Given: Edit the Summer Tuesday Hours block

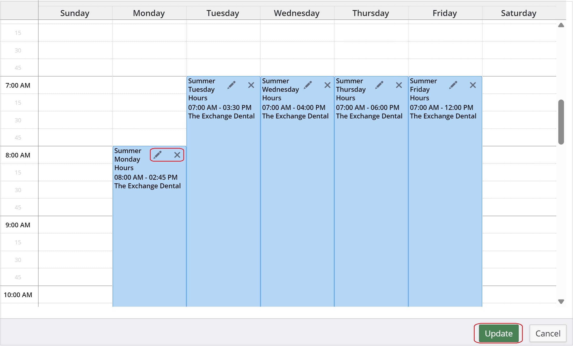Looking at the screenshot, I should pyautogui.click(x=231, y=85).
